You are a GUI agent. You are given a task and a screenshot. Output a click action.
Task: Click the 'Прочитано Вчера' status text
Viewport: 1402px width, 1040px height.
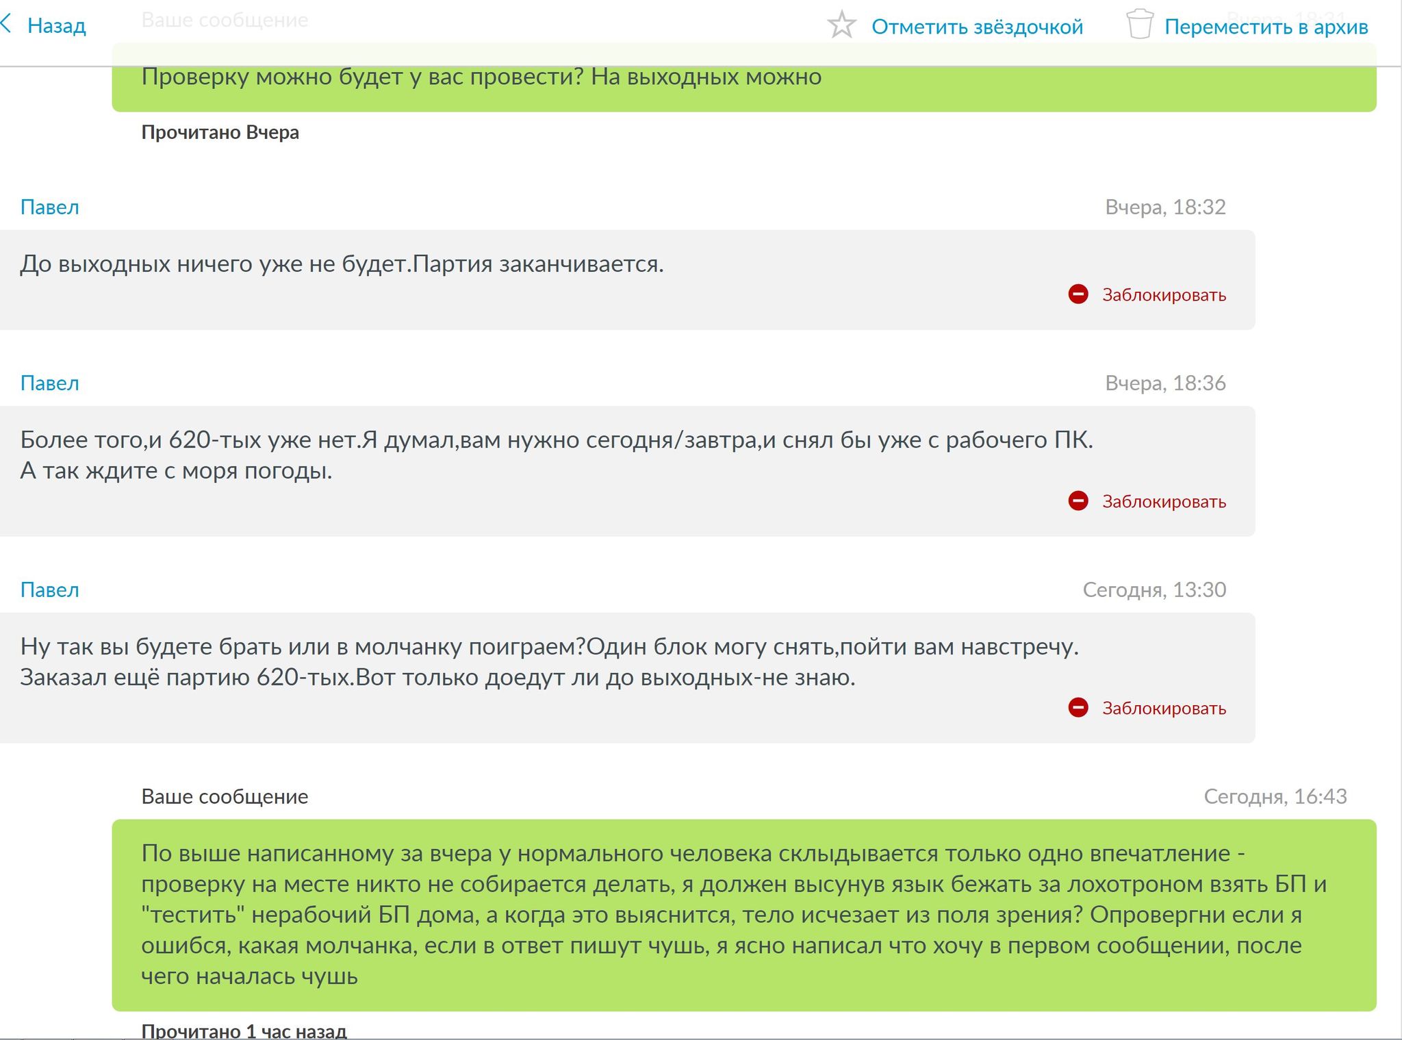tap(220, 132)
